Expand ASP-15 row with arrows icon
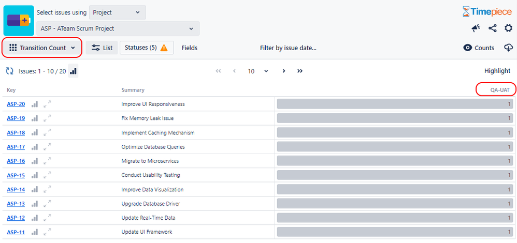The image size is (517, 243). coord(48,175)
